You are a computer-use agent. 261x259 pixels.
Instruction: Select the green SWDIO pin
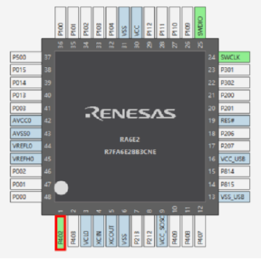pos(200,22)
